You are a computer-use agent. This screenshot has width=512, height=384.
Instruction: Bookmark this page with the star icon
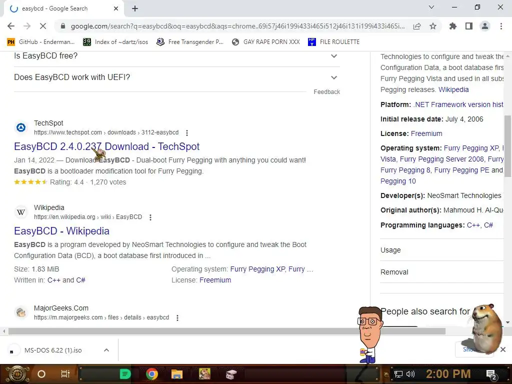[433, 26]
